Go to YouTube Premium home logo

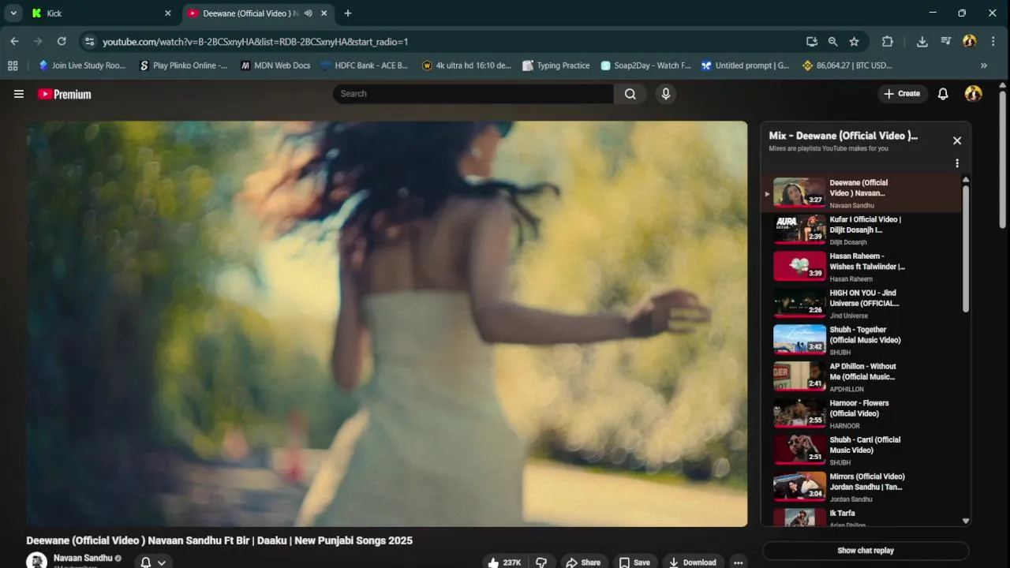[x=65, y=94]
